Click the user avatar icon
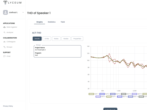 [x=5, y=12]
